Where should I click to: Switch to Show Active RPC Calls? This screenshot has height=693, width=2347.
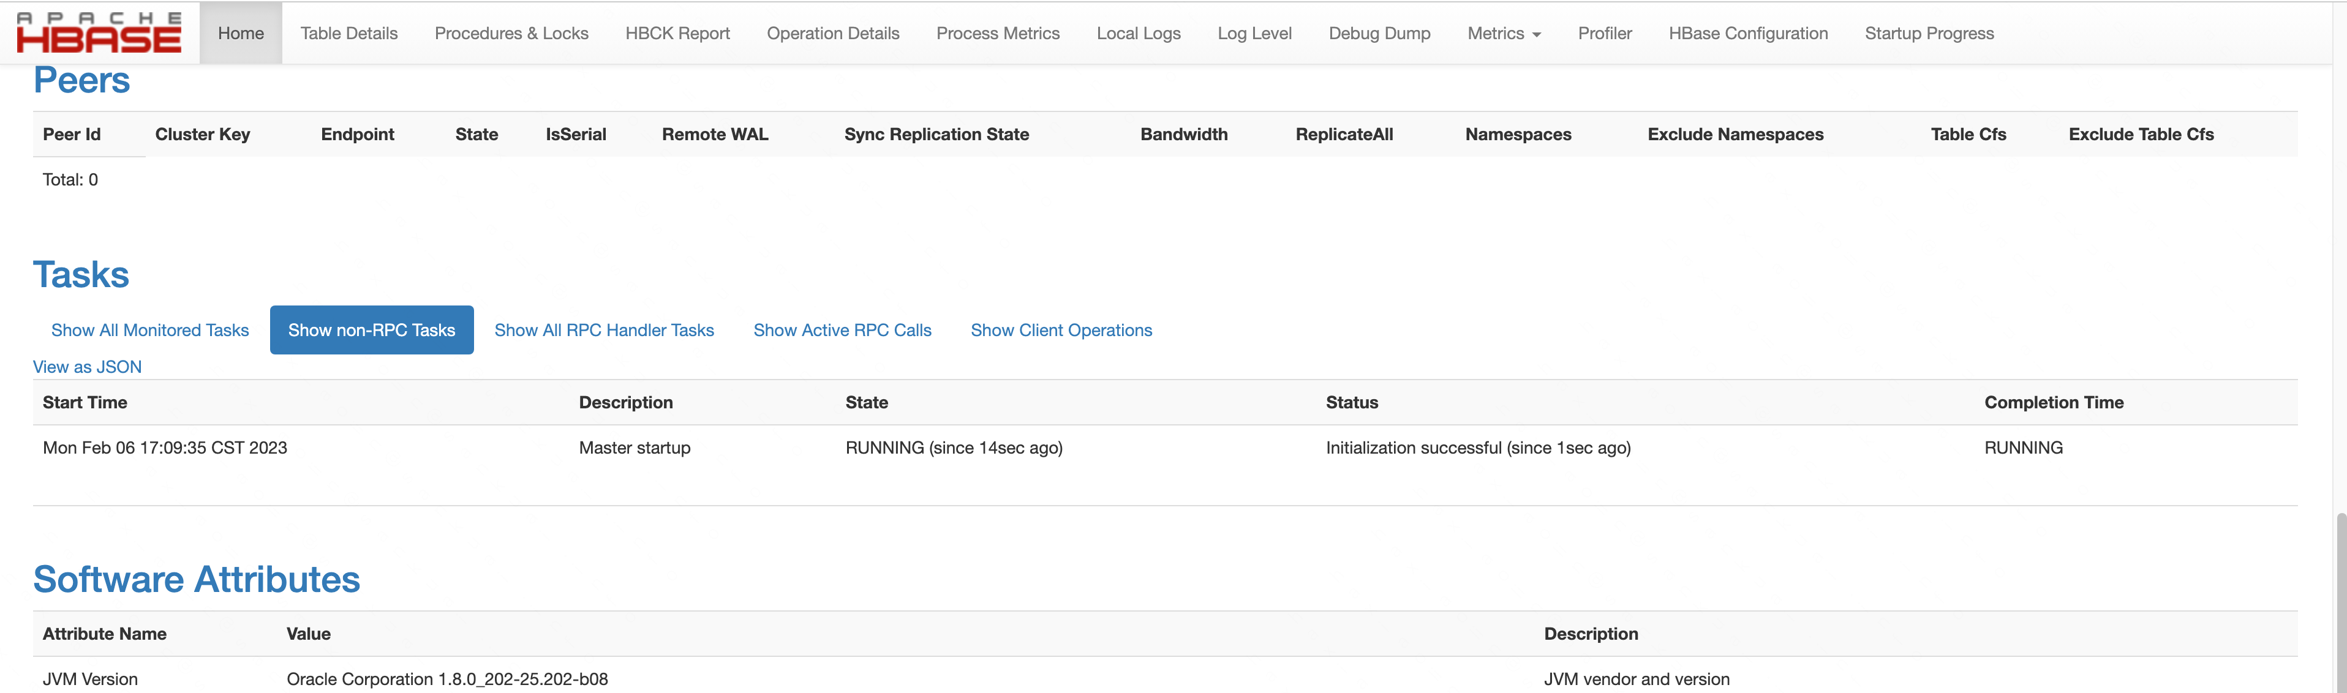pyautogui.click(x=842, y=331)
